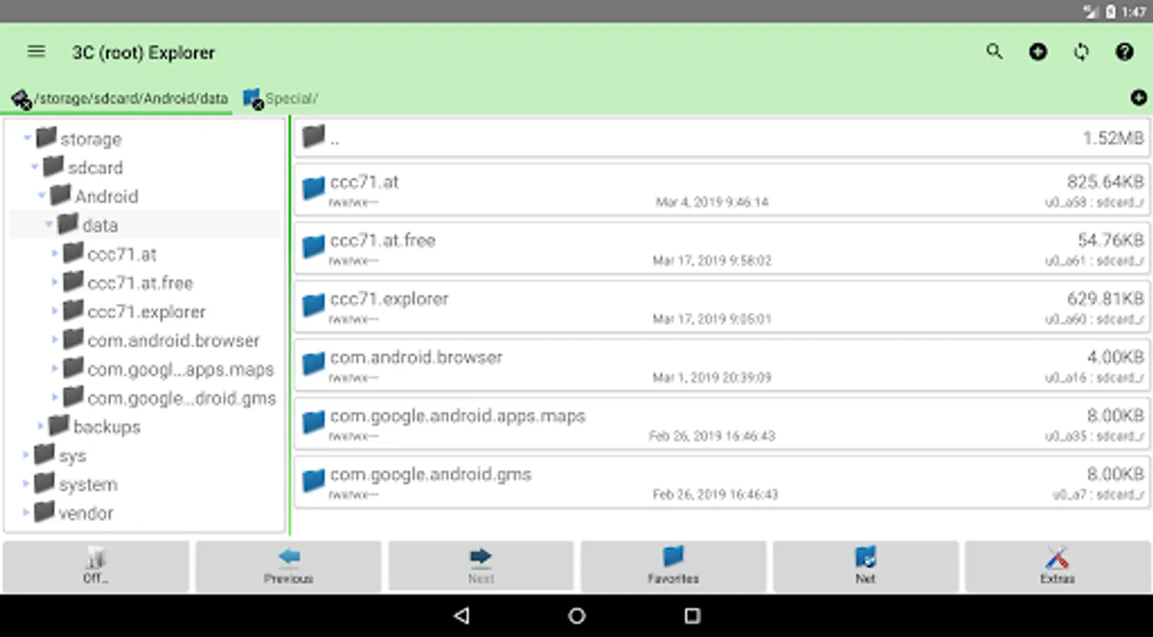Viewport: 1153px width, 637px height.
Task: Click blue folder icon for com.google.android.apps.maps
Action: pos(313,423)
